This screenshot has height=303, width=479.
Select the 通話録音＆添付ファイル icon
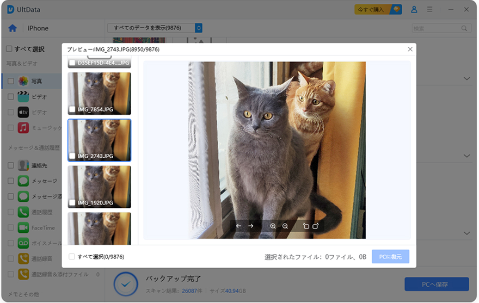[x=23, y=274]
